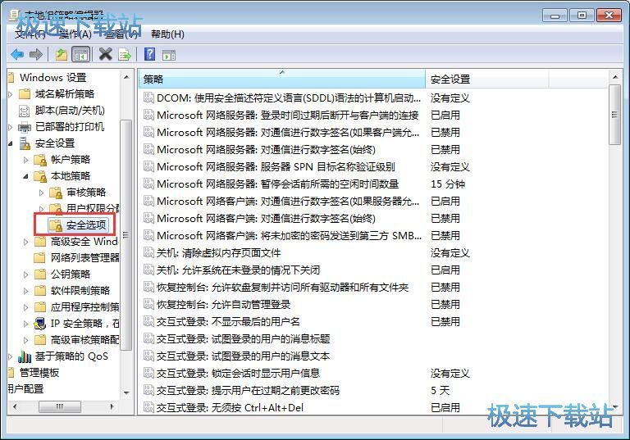Click the 公钥策略 folder icon
Image resolution: width=630 pixels, height=440 pixels.
pos(39,274)
